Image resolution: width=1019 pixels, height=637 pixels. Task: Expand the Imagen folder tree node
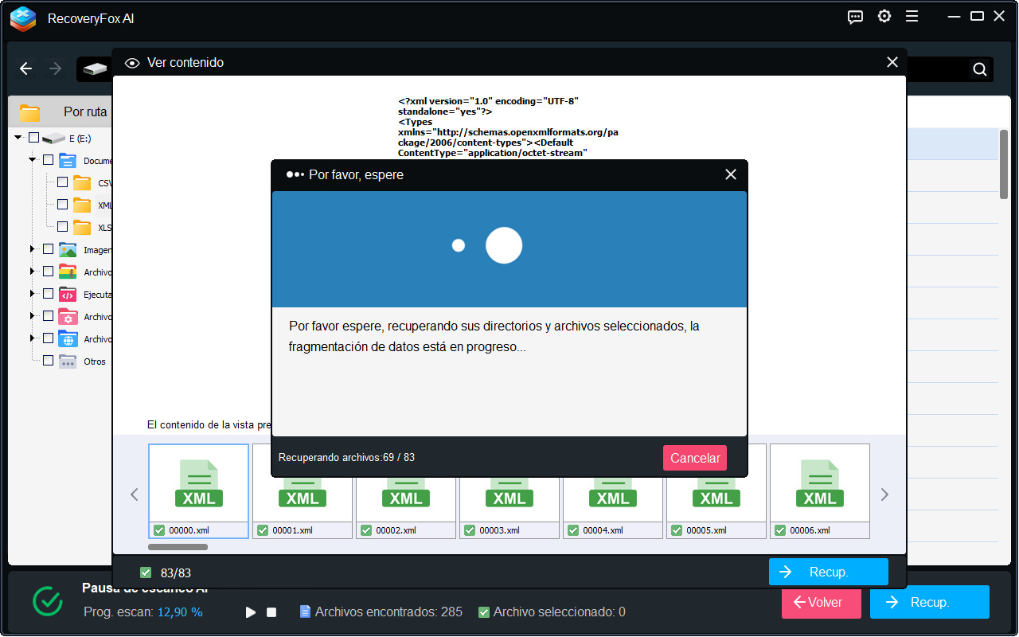33,249
